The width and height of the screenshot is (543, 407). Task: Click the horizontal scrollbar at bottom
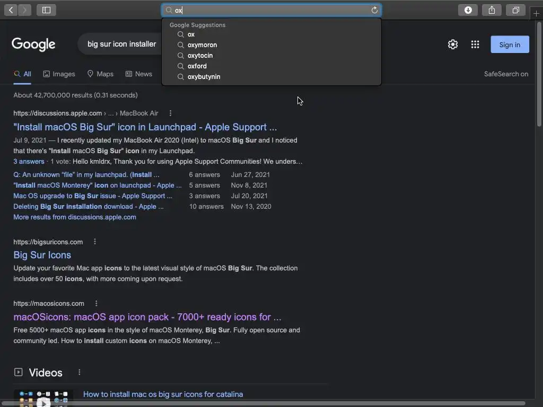[x=263, y=403]
